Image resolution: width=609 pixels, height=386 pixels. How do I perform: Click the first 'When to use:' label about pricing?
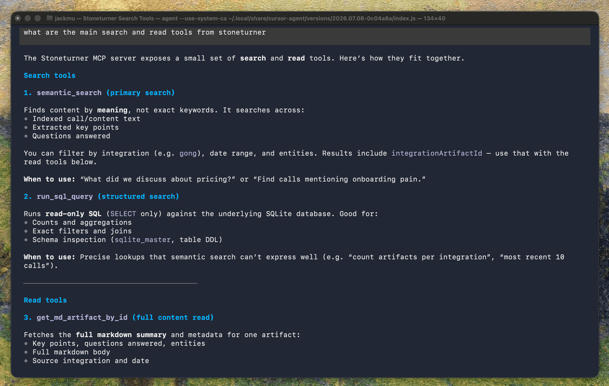[49, 179]
